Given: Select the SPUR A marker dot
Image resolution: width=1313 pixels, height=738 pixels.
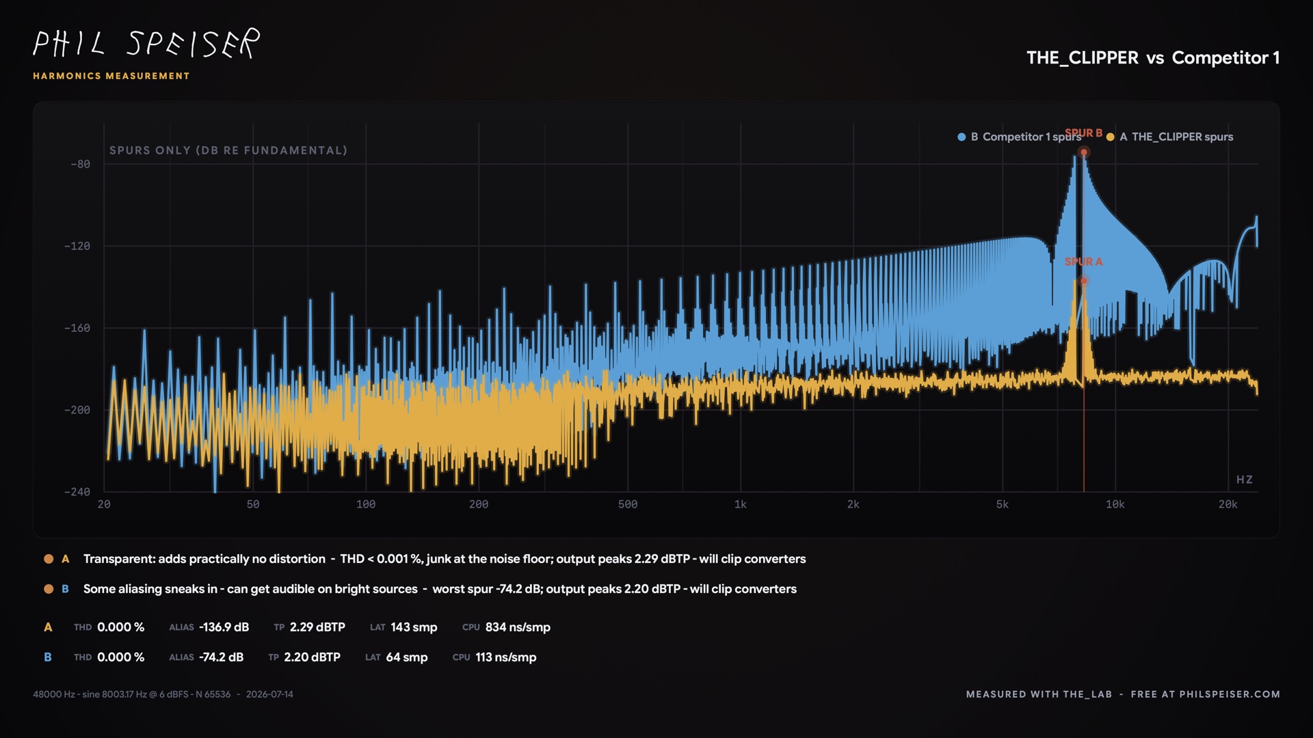Looking at the screenshot, I should click(1084, 281).
